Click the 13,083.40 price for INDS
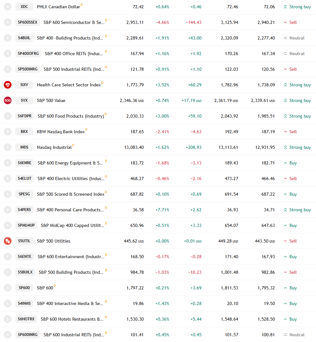Viewport: 316px width, 342px height. pos(134,148)
